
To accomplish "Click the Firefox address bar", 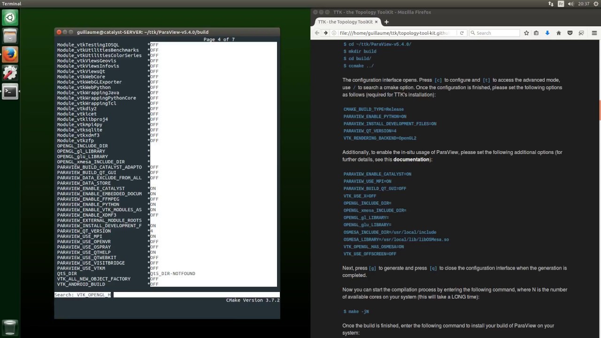I will [393, 33].
